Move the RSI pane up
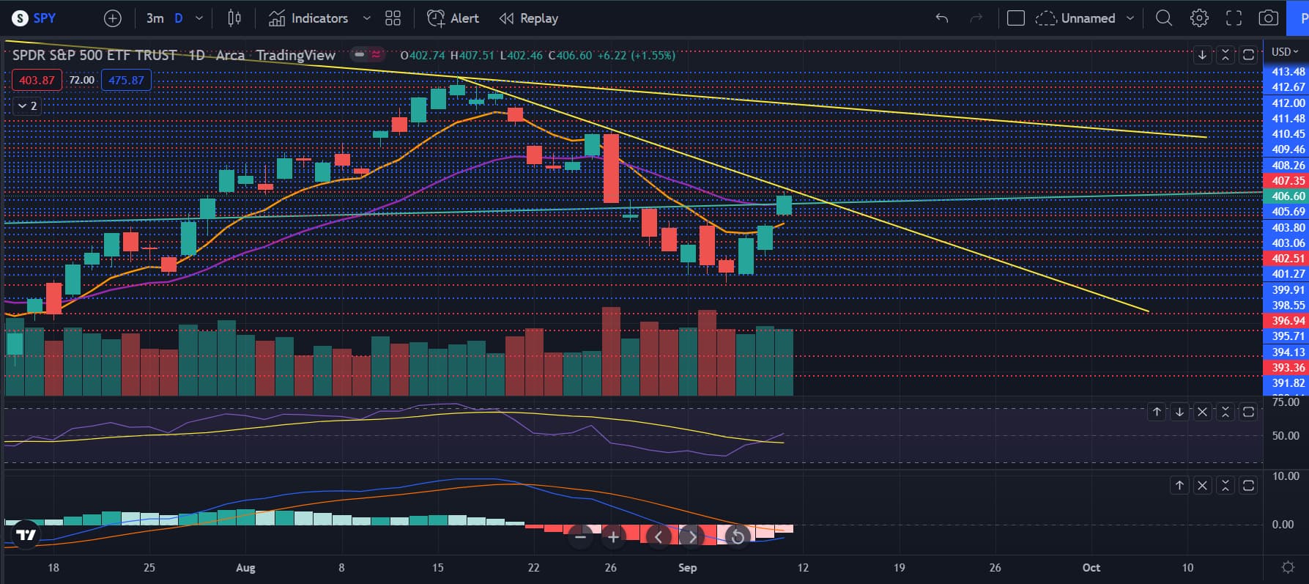The height and width of the screenshot is (584, 1309). pyautogui.click(x=1157, y=412)
